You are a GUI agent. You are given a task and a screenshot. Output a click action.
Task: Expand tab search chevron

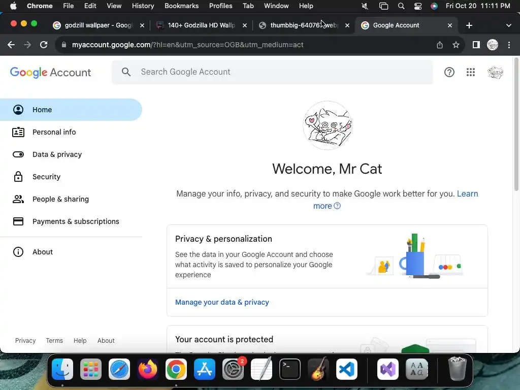click(x=508, y=25)
